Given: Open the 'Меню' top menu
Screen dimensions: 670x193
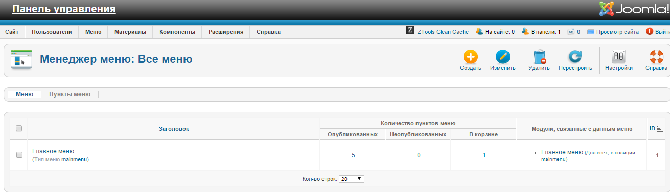Looking at the screenshot, I should 93,32.
